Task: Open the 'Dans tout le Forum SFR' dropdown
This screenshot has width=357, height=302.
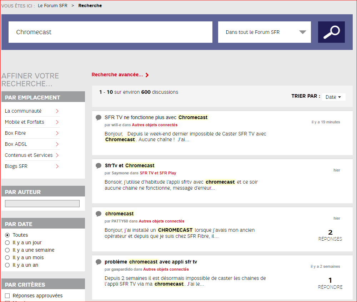Action: (x=264, y=32)
